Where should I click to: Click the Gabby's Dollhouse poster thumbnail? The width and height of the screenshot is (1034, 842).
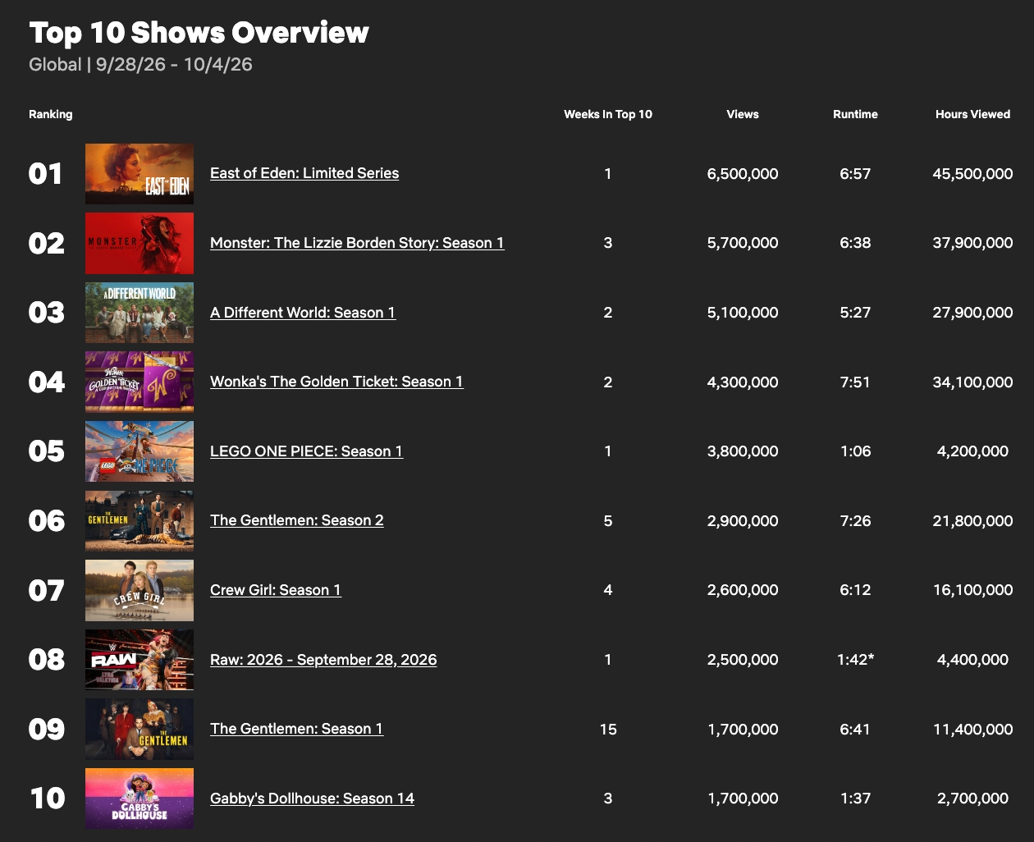[x=140, y=799]
